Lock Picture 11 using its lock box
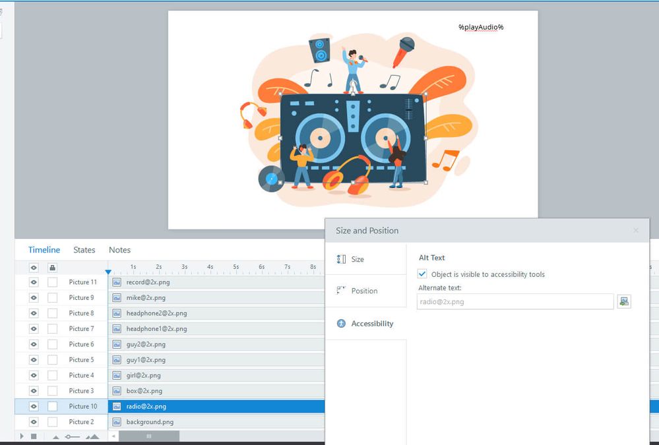Screen dimensions: 659x445 pos(52,282)
